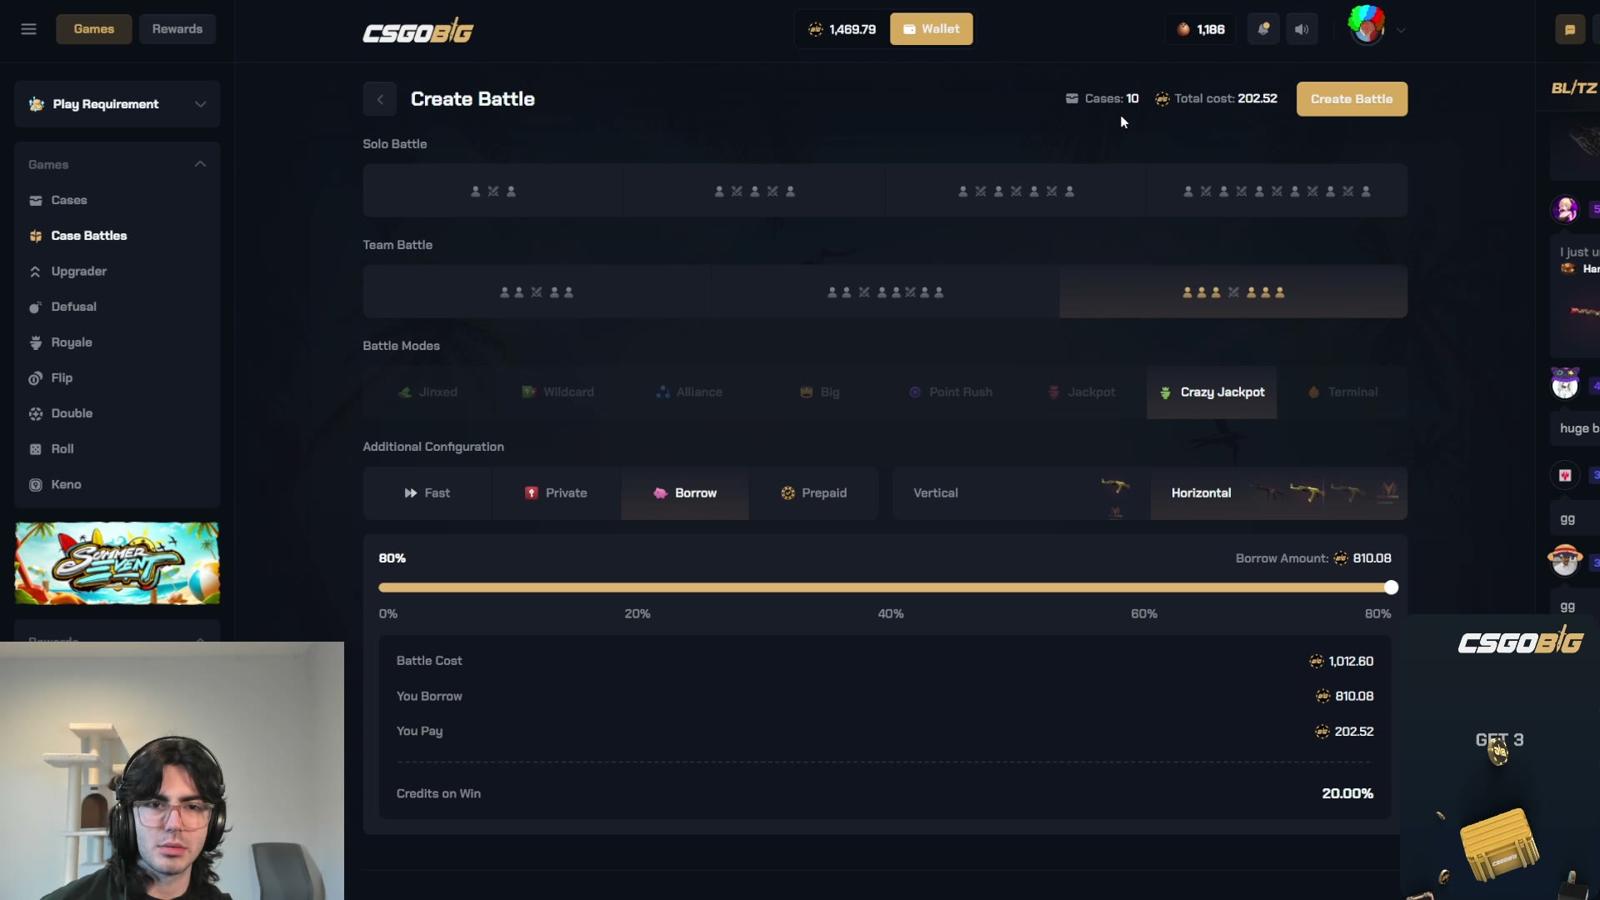Image resolution: width=1600 pixels, height=900 pixels.
Task: Click the 1,186 gem balance
Action: (x=1201, y=29)
